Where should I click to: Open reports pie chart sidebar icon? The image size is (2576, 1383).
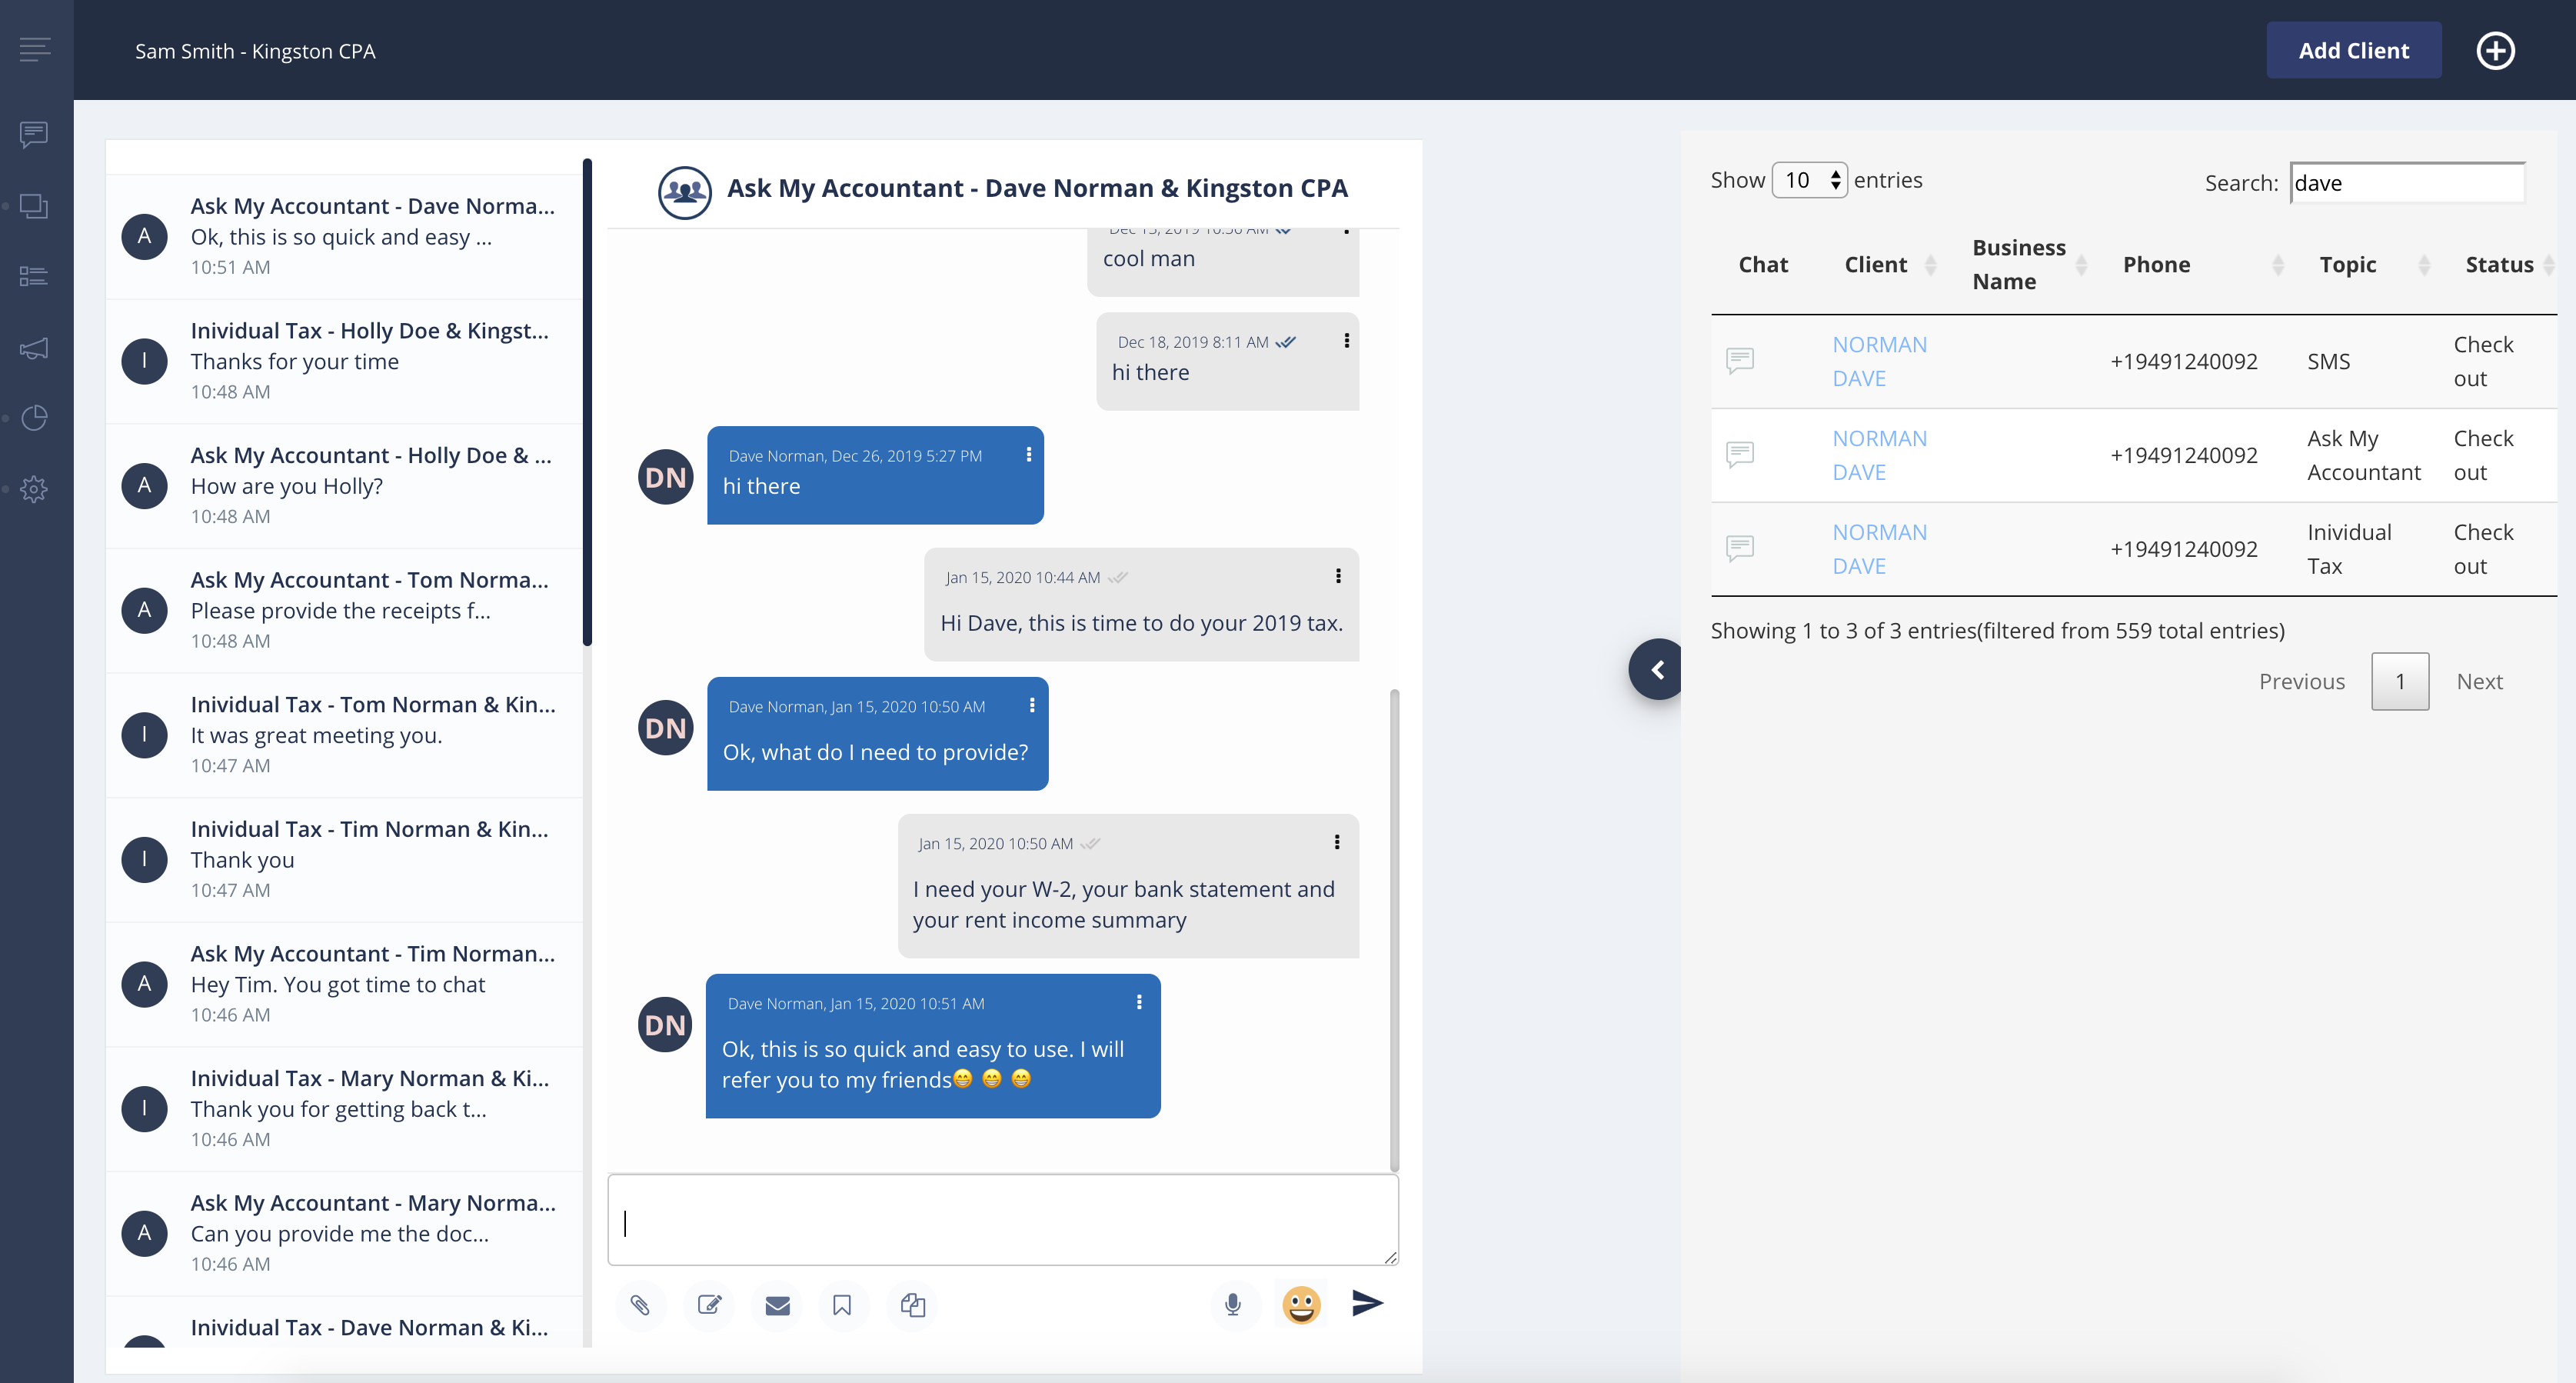(x=34, y=417)
